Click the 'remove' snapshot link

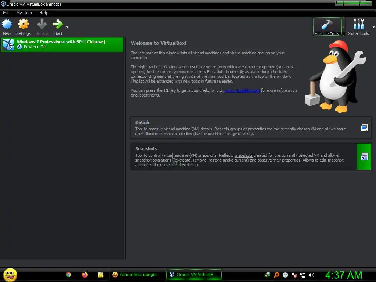(199, 160)
